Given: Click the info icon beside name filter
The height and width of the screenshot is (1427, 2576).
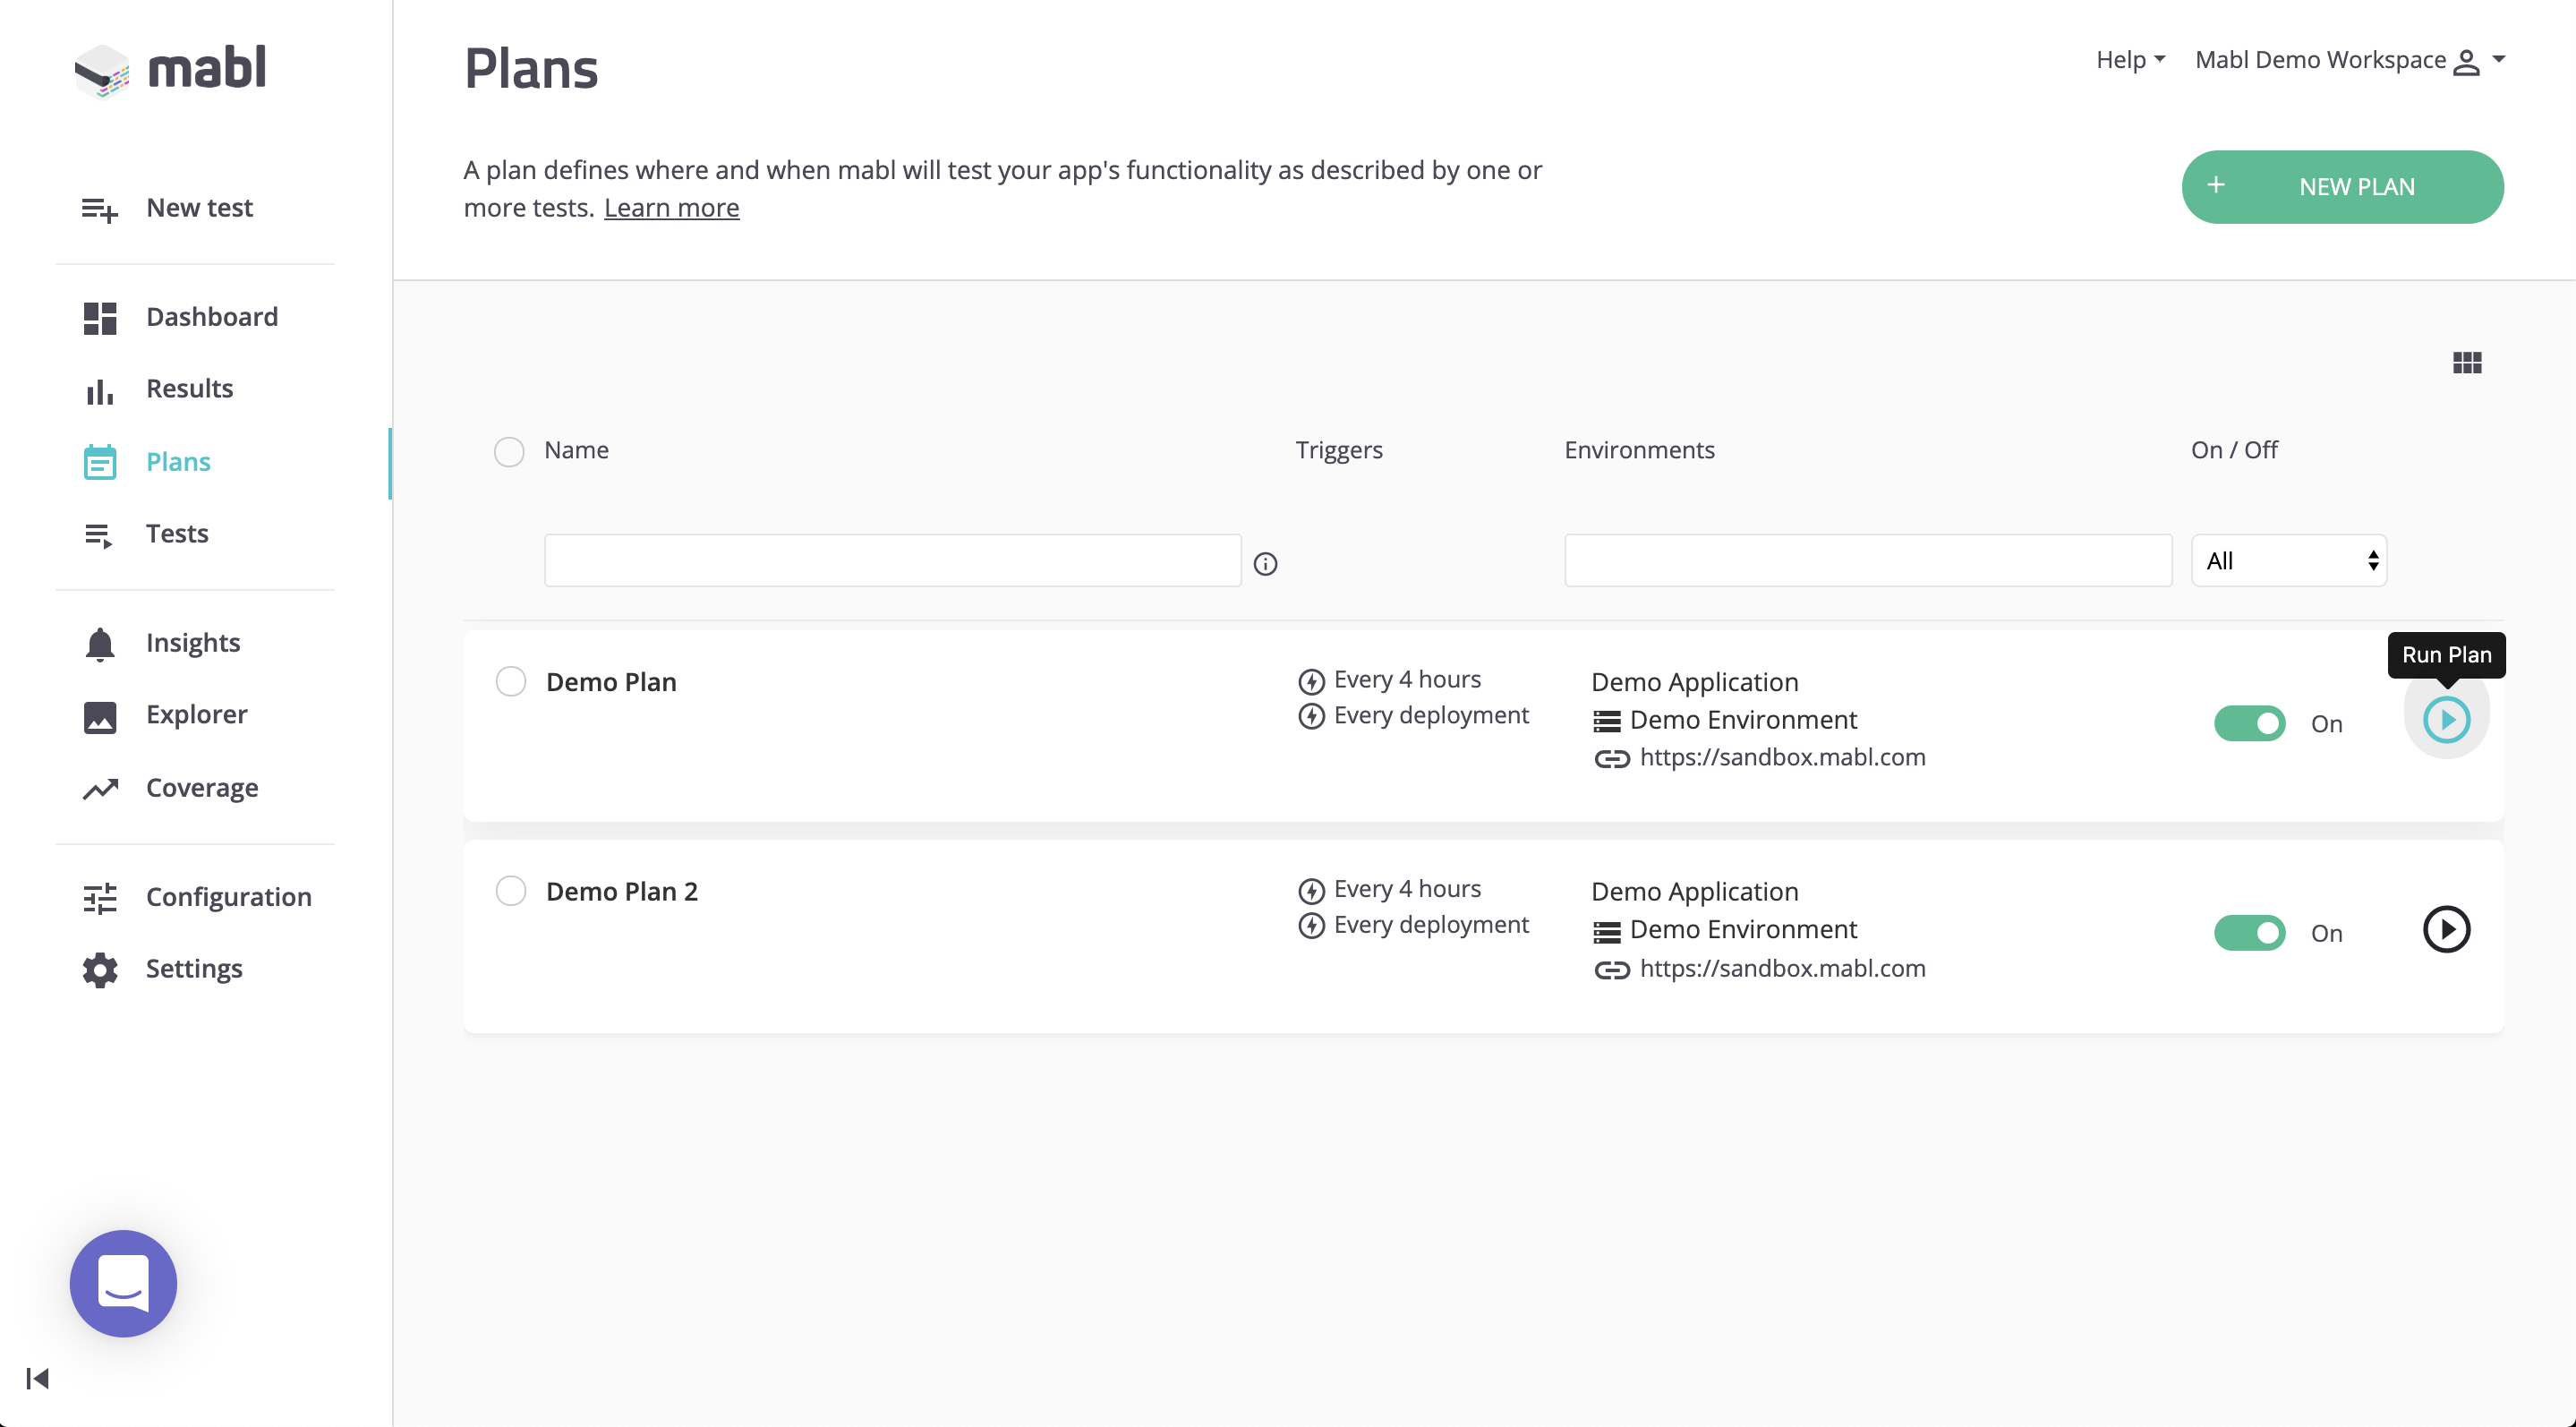Looking at the screenshot, I should [1265, 564].
